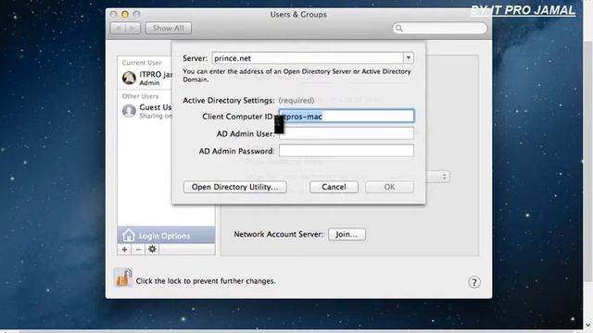
Task: Go back with the toolbar back arrow
Action: 118,29
